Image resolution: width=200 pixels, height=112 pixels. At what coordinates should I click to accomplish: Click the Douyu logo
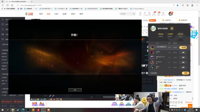coord(29,14)
